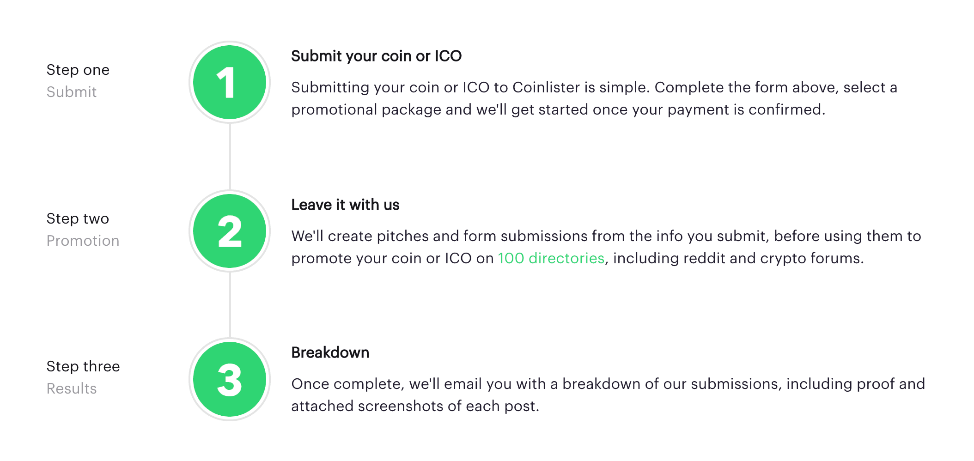
Task: Click the paragraph about pitches and form submissions
Action: coord(606,247)
